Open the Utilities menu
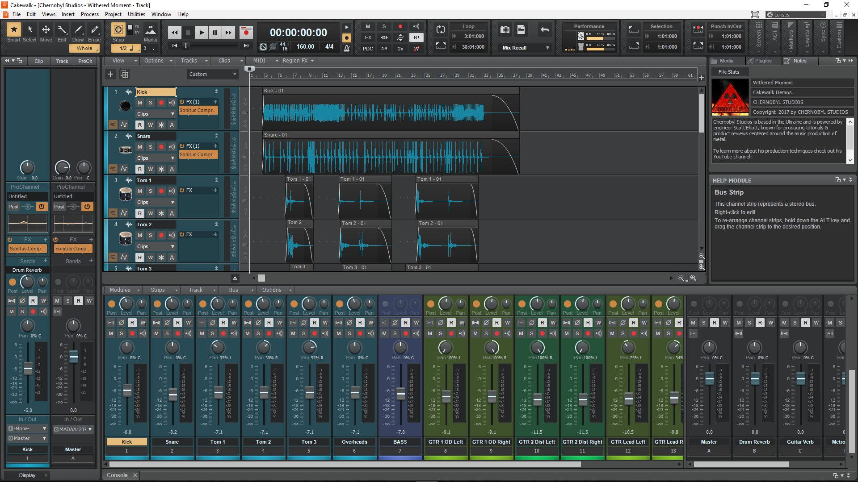 pos(136,14)
